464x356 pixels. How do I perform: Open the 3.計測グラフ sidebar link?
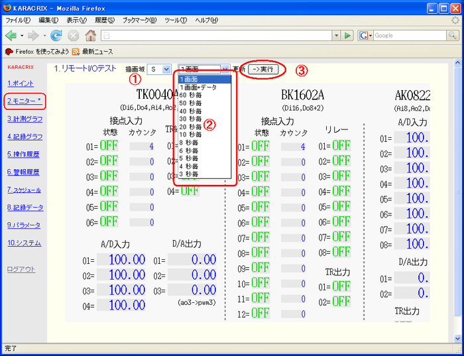point(25,119)
